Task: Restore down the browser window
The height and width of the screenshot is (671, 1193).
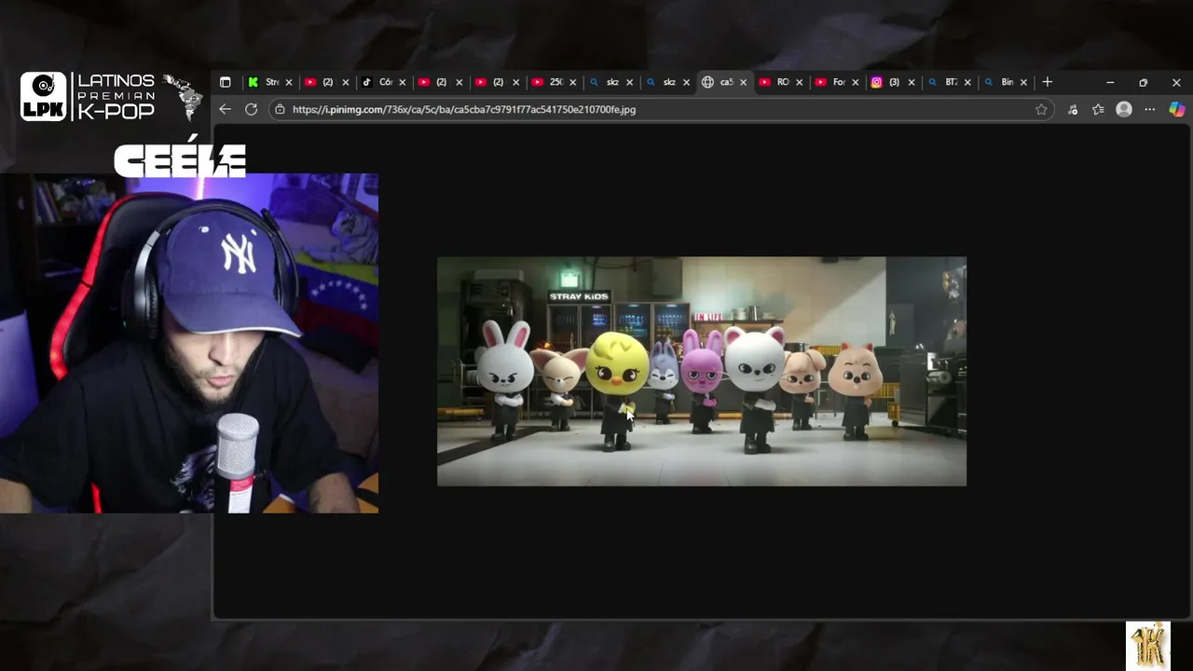Action: pos(1143,82)
